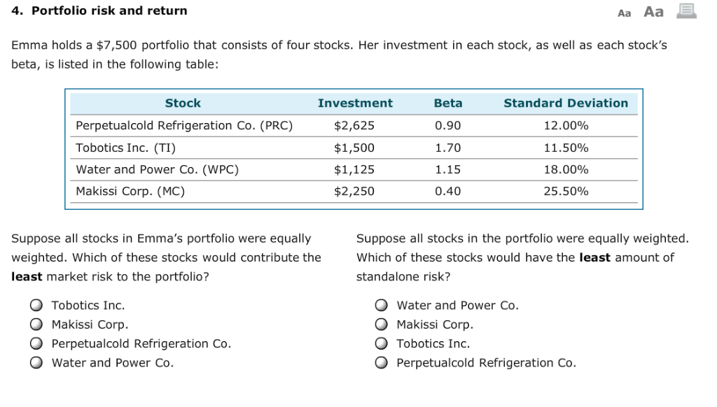Click the Water and Power Co. $1,125 cell
The image size is (717, 407).
click(354, 169)
